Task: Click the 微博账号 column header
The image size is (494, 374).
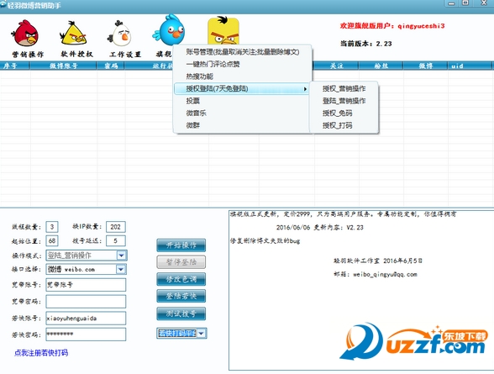Action: point(63,66)
